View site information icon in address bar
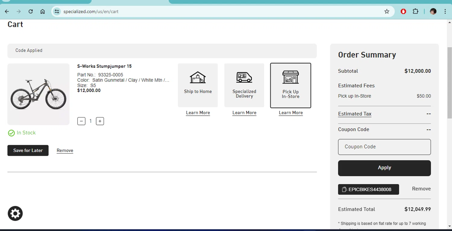 (x=57, y=11)
